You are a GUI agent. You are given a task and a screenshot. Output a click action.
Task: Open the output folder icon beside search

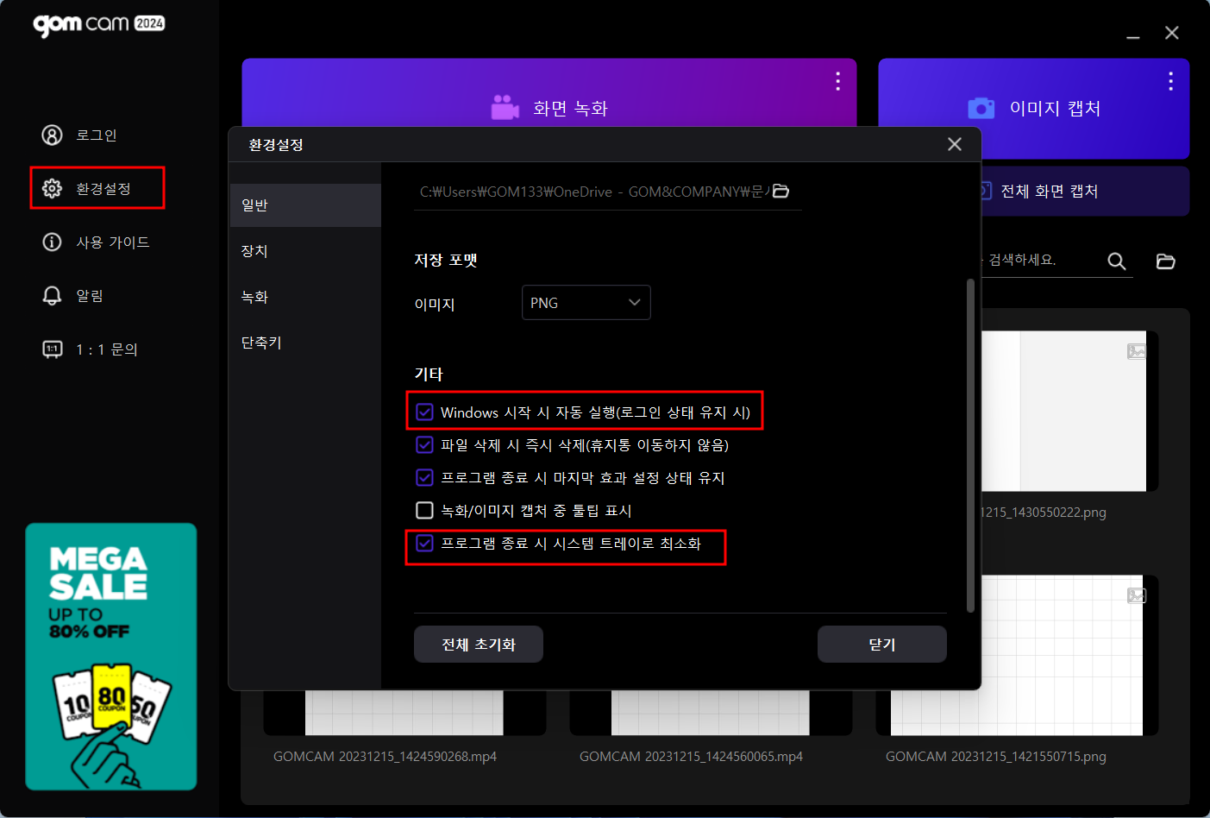(1165, 261)
